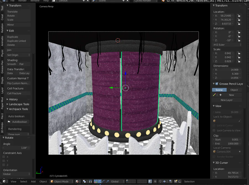Check Constraint Axis Y

pyautogui.click(x=4, y=161)
